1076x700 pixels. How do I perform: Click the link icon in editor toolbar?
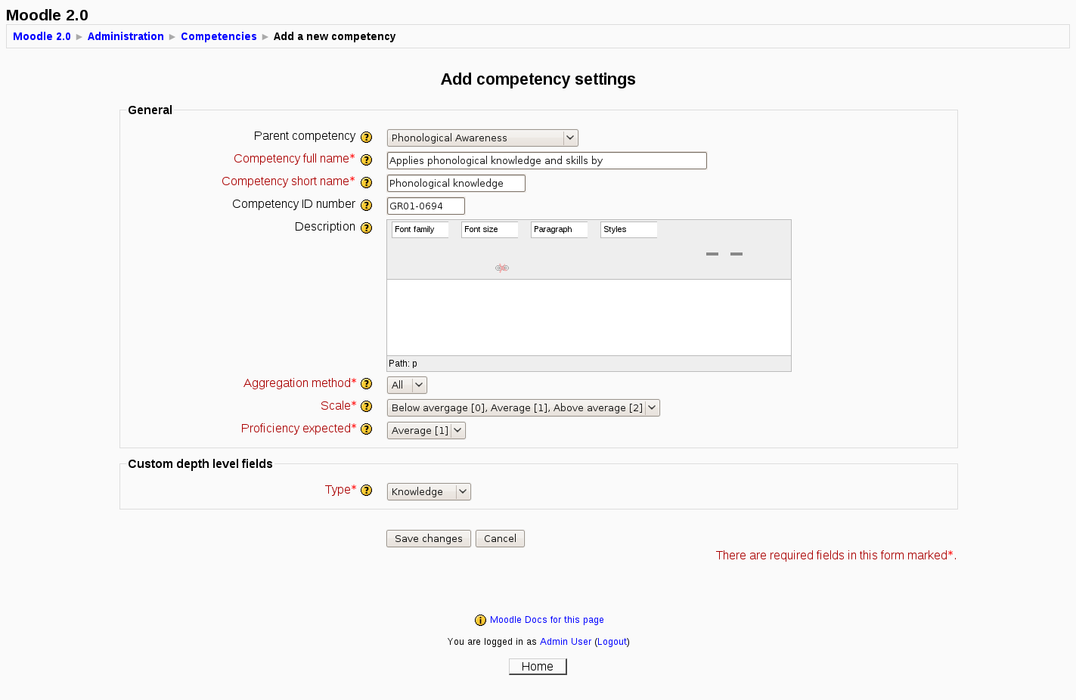pyautogui.click(x=502, y=268)
